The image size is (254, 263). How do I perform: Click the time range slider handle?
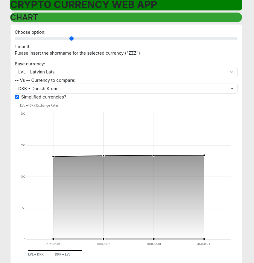click(x=72, y=39)
